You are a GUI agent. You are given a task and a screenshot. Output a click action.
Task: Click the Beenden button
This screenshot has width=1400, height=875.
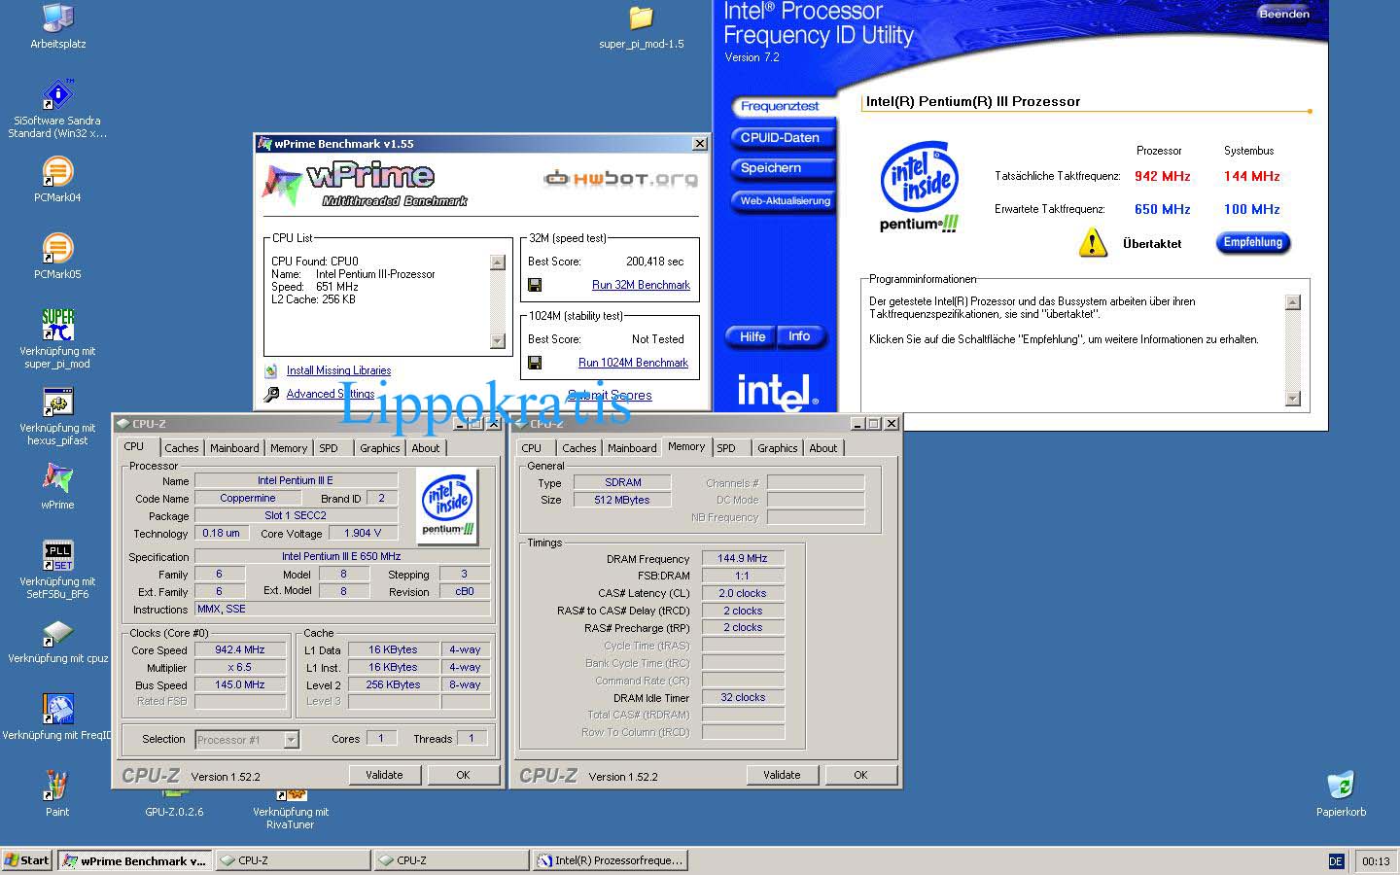point(1283,14)
